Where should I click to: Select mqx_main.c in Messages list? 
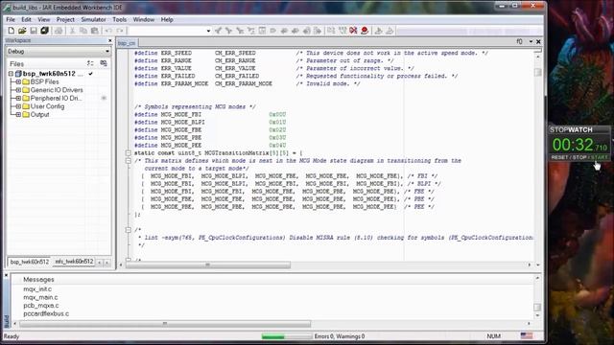(40, 297)
